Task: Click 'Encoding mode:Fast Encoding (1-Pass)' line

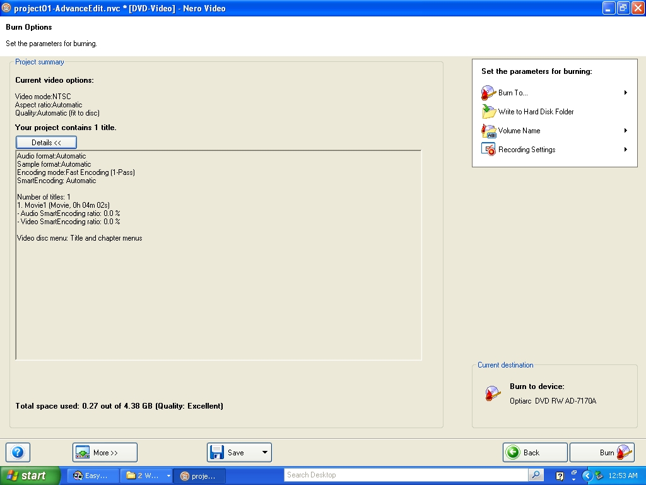Action: pyautogui.click(x=76, y=172)
